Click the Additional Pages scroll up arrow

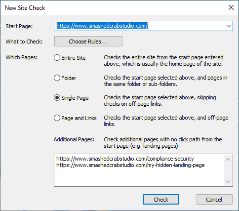click(228, 159)
